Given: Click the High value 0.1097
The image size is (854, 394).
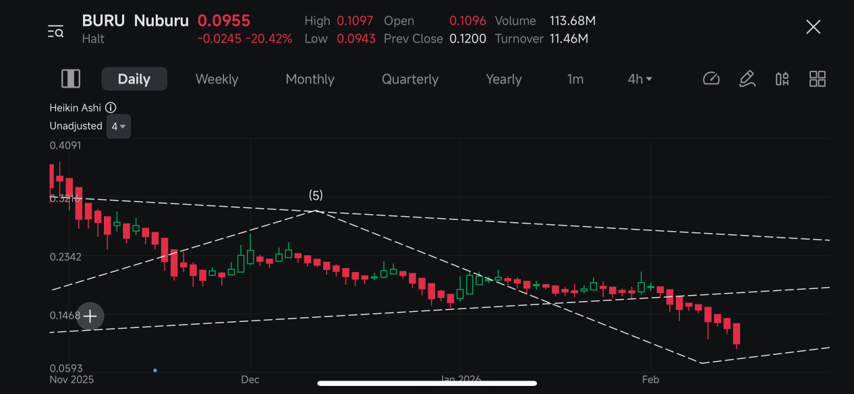Looking at the screenshot, I should tap(356, 21).
